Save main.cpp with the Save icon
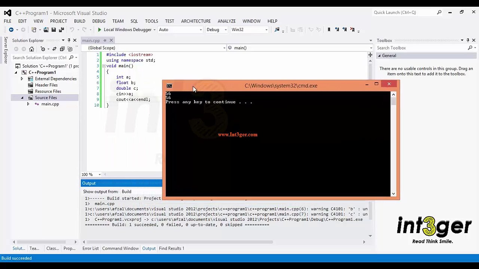This screenshot has width=479, height=269. coord(54,30)
